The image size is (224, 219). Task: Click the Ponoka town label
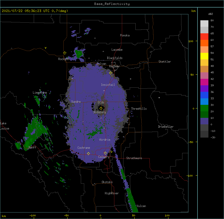(x=125, y=35)
